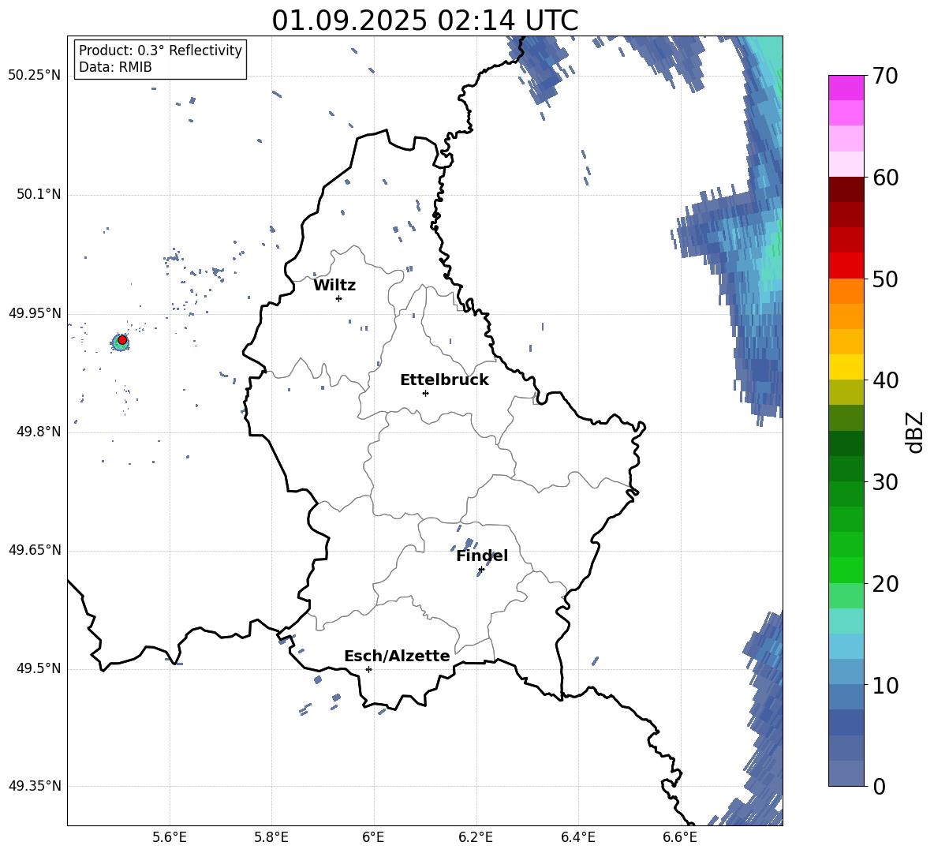Viewport: 934px width, 853px height.
Task: Click the red radar site marker
Action: [122, 340]
